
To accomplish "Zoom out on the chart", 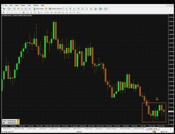I will (82, 9).
